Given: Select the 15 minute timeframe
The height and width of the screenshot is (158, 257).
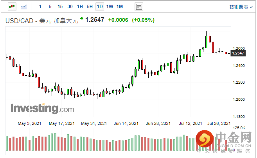Looking at the screenshot, I should click(x=60, y=7).
